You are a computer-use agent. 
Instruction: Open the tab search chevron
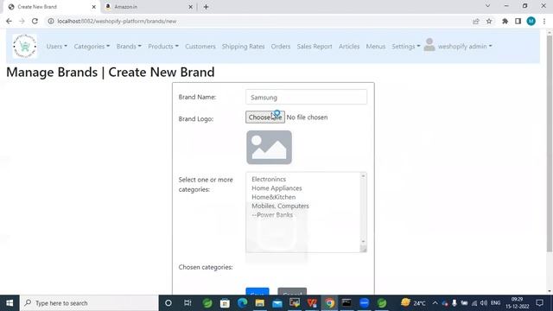(487, 6)
